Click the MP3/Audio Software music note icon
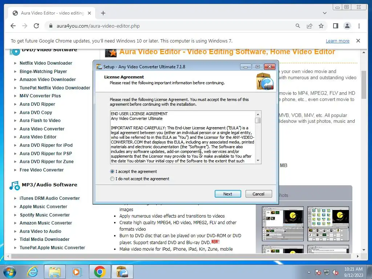 click(15, 186)
